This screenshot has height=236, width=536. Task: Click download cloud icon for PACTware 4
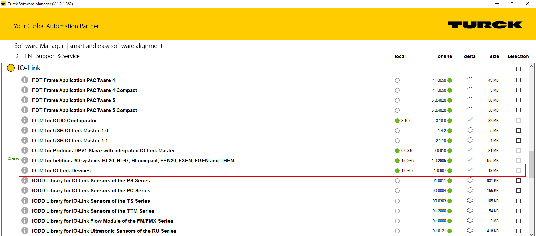[x=470, y=80]
